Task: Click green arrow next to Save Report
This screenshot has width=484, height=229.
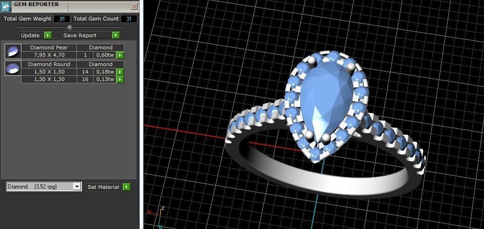Action: pos(116,35)
